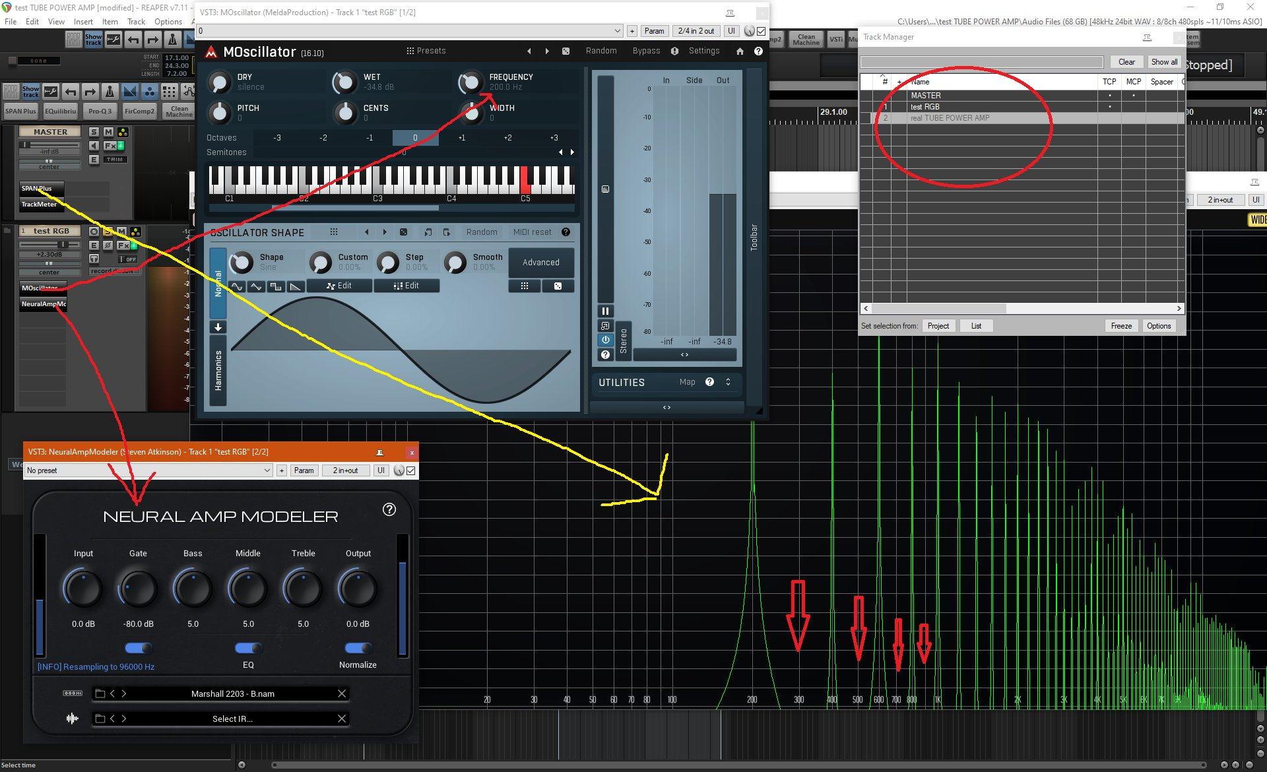This screenshot has width=1267, height=772.
Task: Toggle the Normalize switch
Action: 358,648
